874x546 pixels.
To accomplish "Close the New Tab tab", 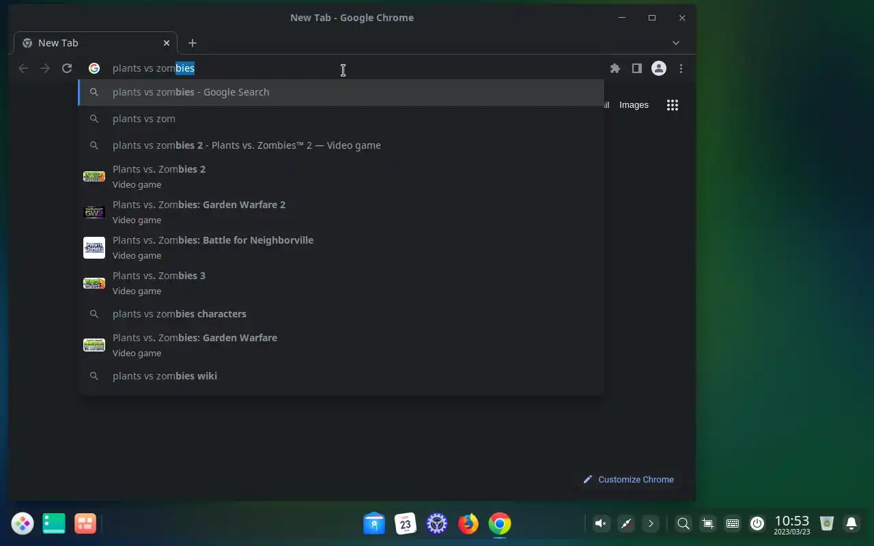I will (167, 43).
